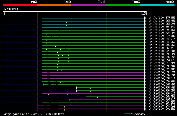The width and height of the screenshot is (177, 116).
Task: Select the UniRef100_Q94EI1 label
Action: [162, 79]
